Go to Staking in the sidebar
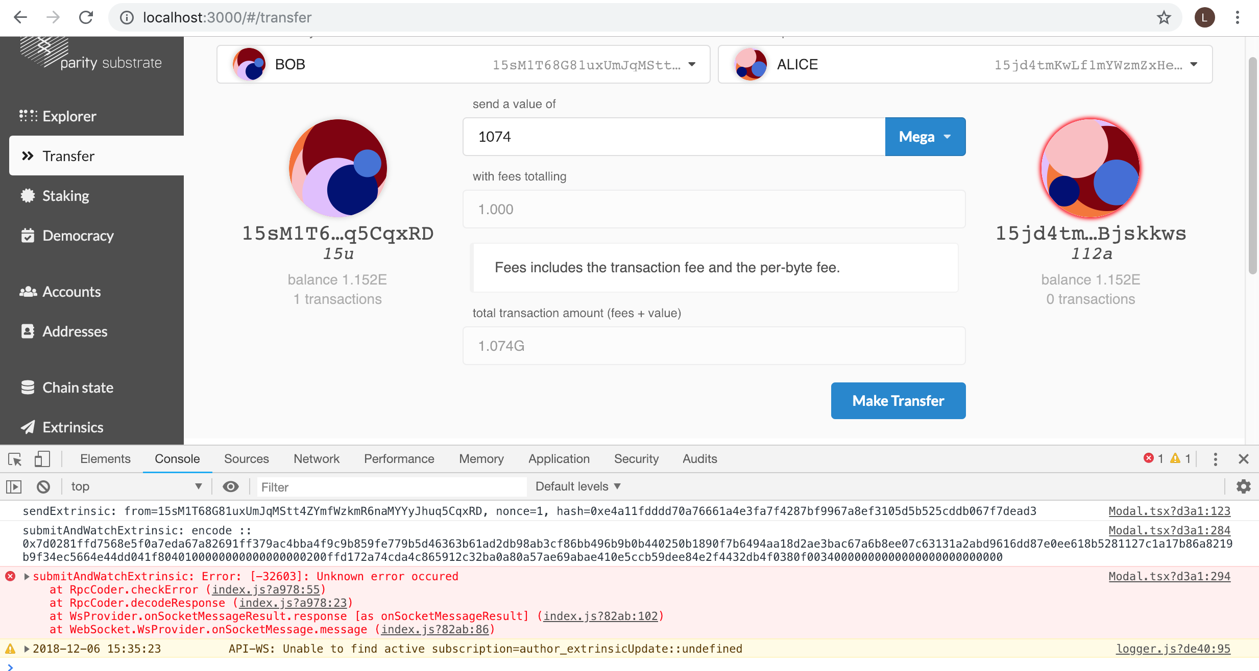Viewport: 1259px width, 671px height. coord(65,196)
